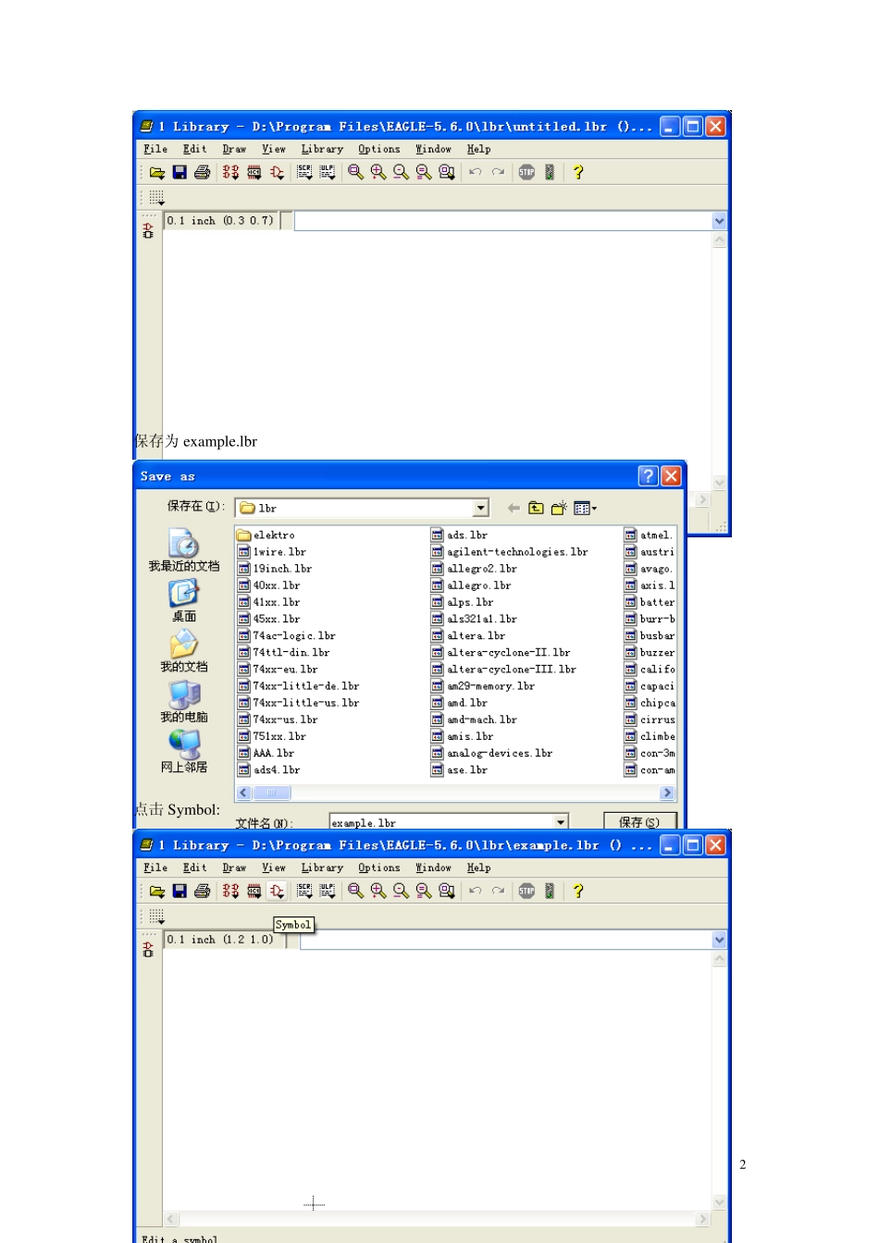
Task: Select elektro folder in file list
Action: click(266, 535)
